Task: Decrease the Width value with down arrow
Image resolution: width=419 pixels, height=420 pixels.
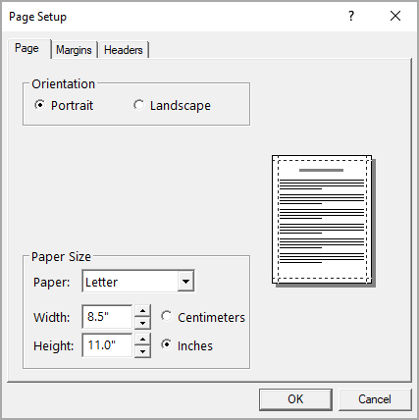Action: point(142,323)
